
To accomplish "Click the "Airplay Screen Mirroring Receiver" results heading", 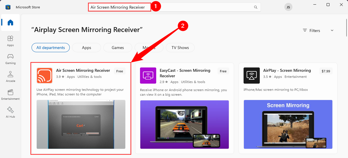I will point(87,30).
